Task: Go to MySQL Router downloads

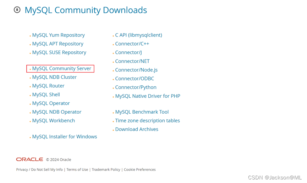Action: coord(48,86)
